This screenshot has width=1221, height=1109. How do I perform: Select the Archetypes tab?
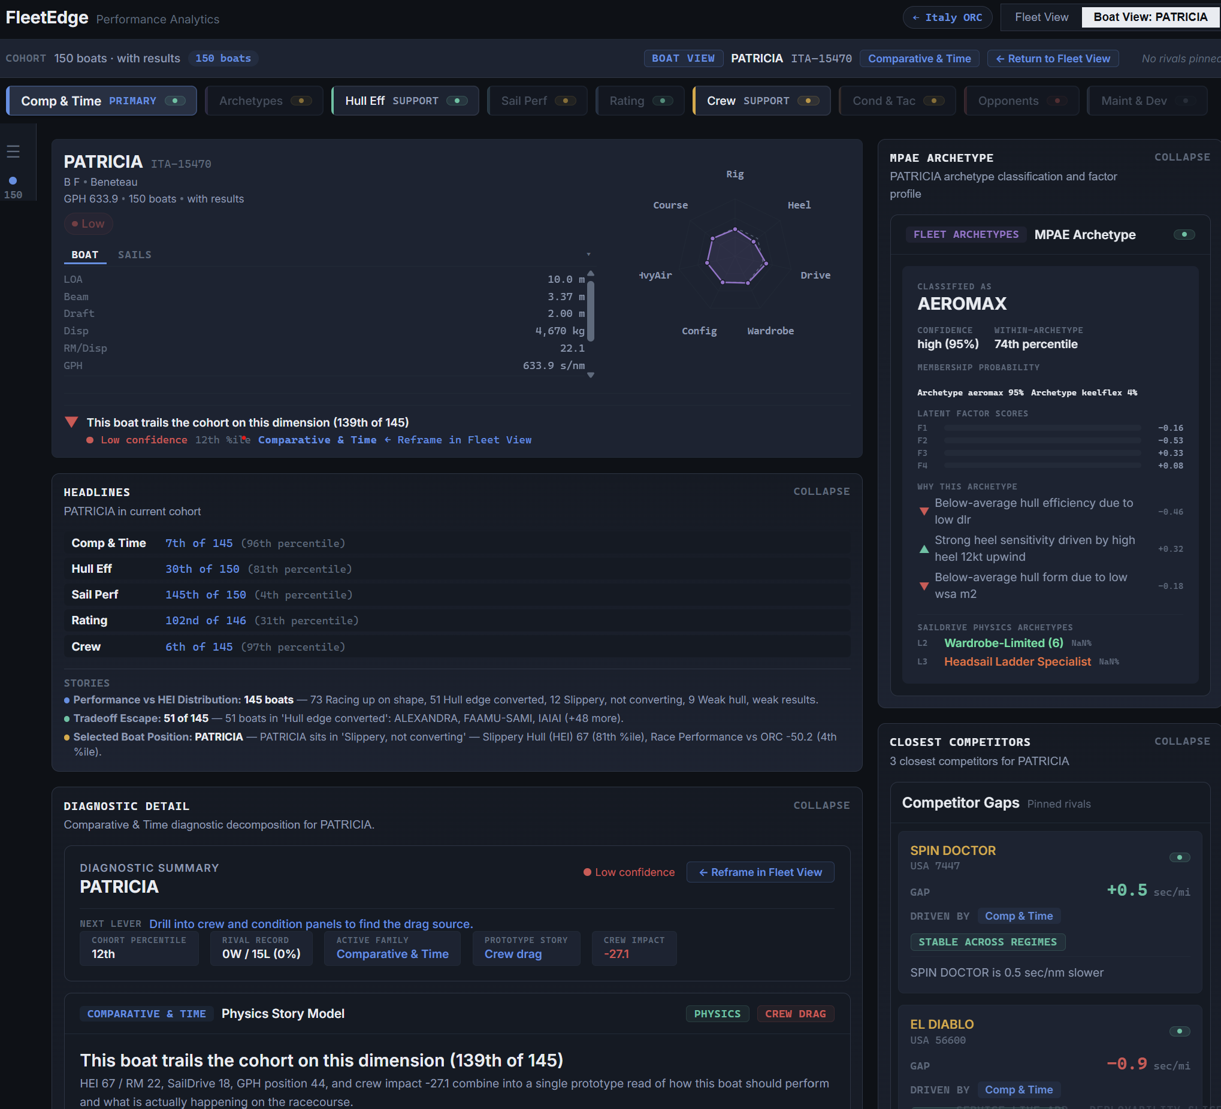tap(264, 101)
